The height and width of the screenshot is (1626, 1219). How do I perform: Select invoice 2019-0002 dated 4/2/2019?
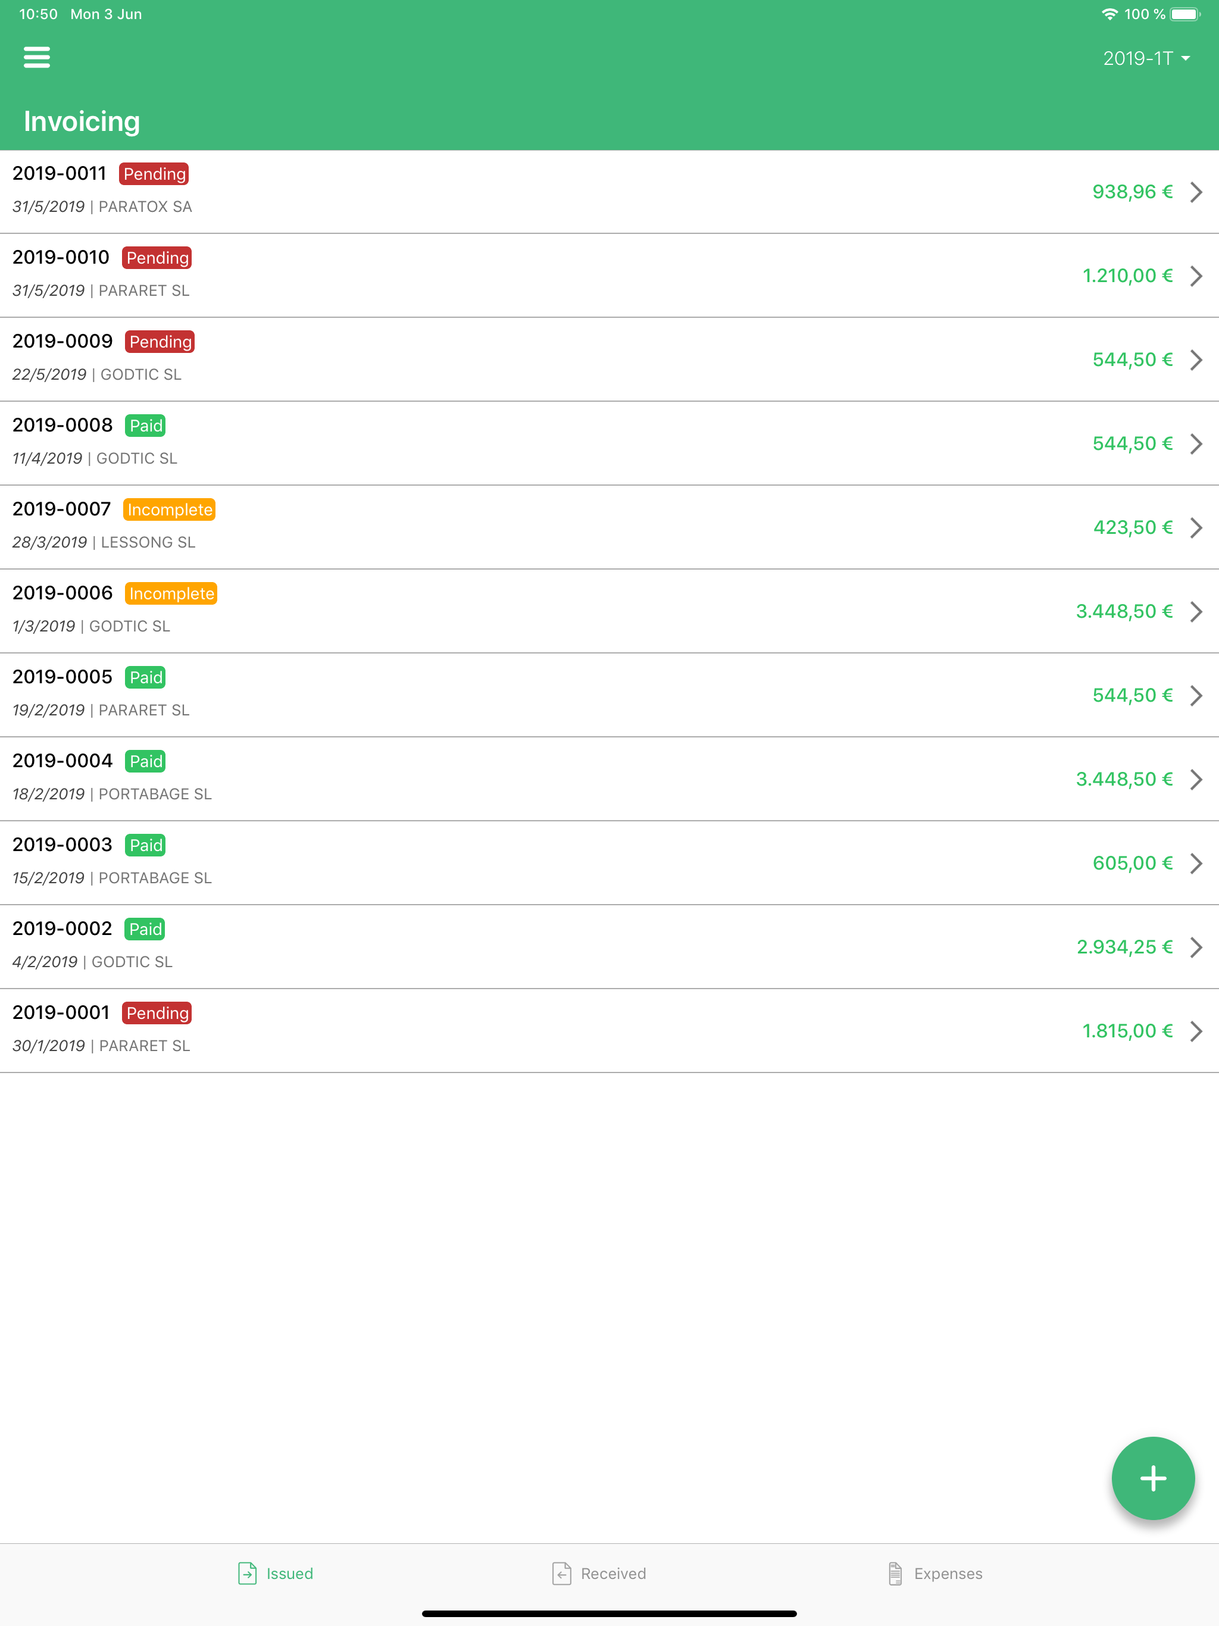(x=609, y=947)
